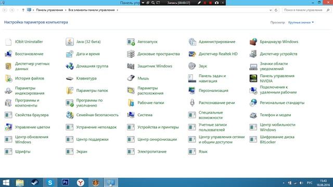The width and height of the screenshot is (333, 187).
Task: Open Steam from the taskbar
Action: pyautogui.click(x=35, y=182)
